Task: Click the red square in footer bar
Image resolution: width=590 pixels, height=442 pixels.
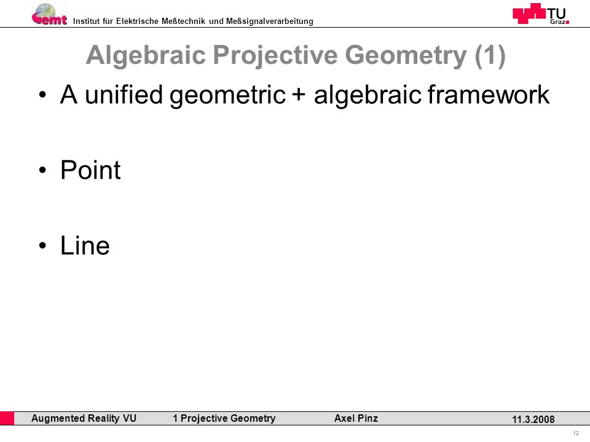Action: click(7, 418)
